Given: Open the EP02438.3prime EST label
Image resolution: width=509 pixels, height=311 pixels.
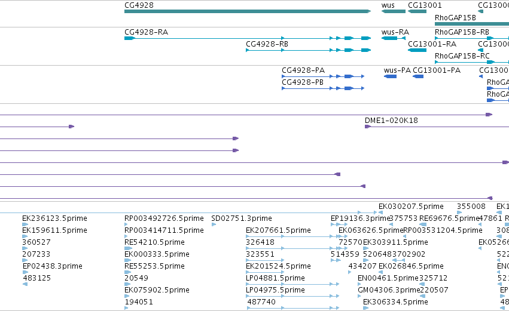Looking at the screenshot, I should coord(52,266).
